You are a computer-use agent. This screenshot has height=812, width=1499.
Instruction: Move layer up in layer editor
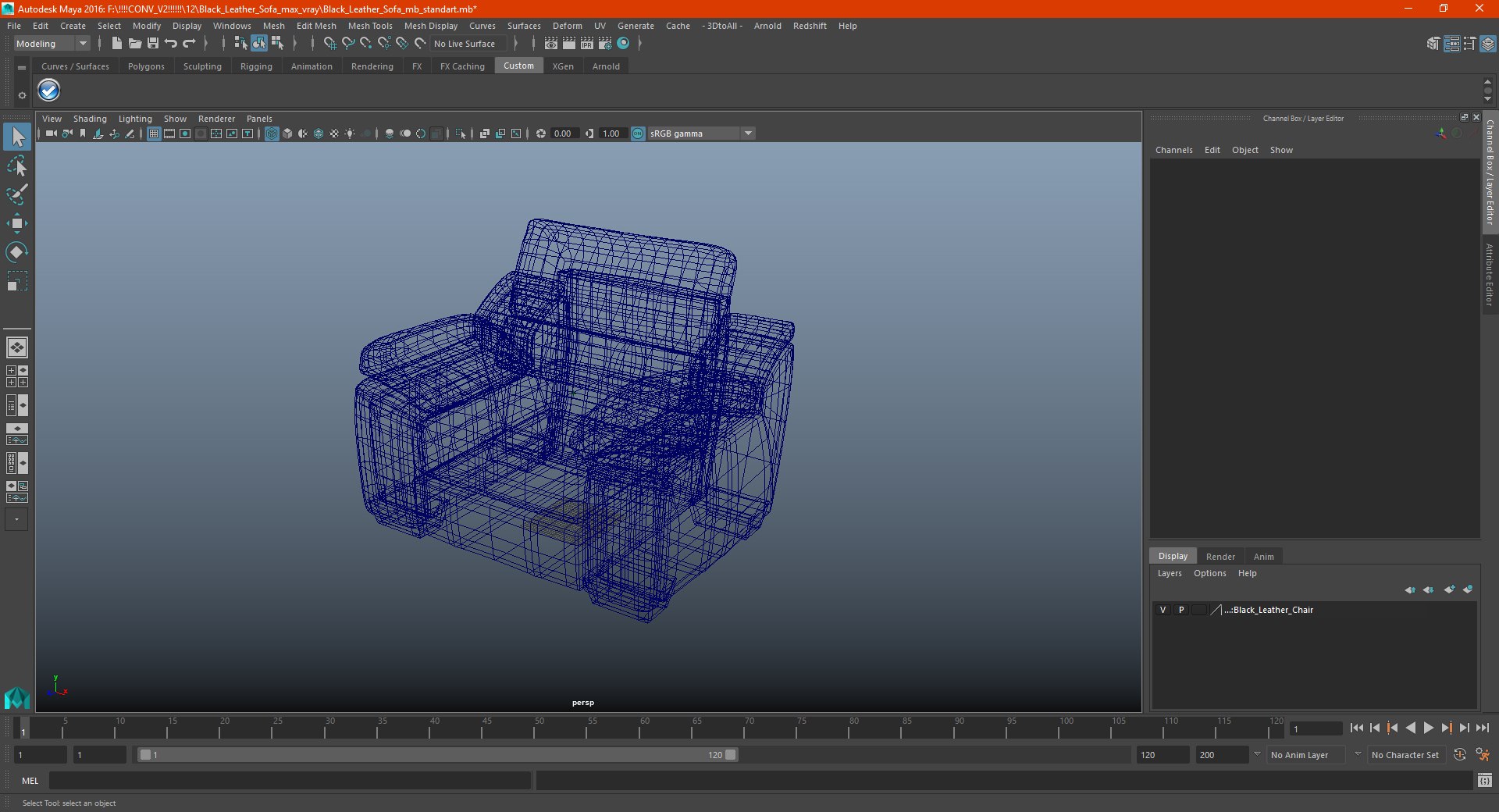click(x=1410, y=590)
